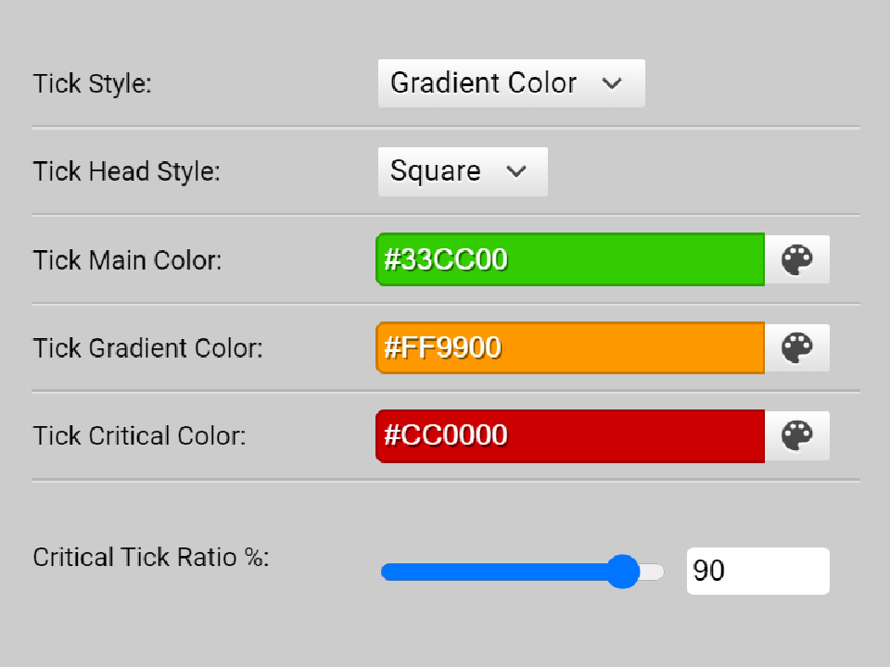Click the chevron arrow on Square dropdown

pos(516,171)
